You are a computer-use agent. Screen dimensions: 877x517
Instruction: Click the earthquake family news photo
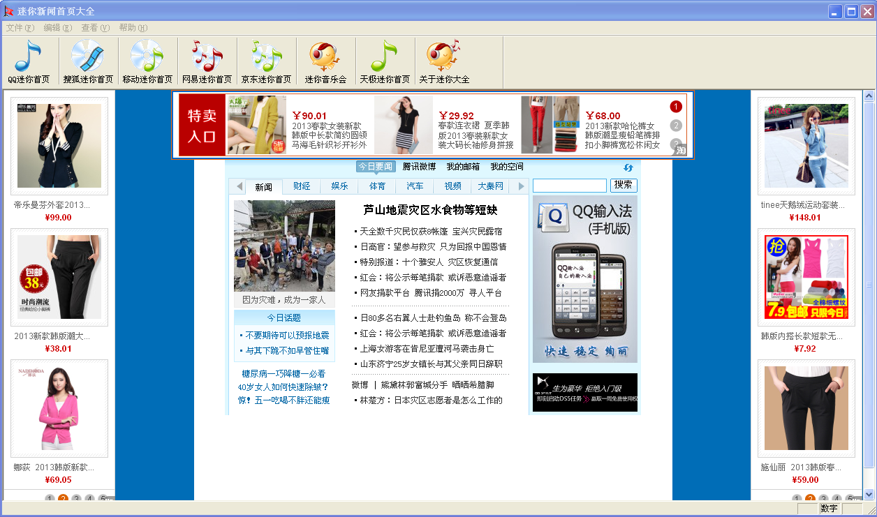[x=284, y=246]
